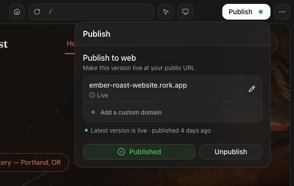Unpublish the live site
This screenshot has width=294, height=186.
pyautogui.click(x=231, y=152)
